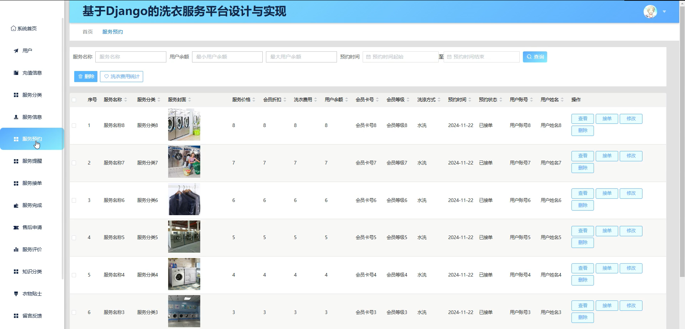
Task: Toggle the select-all checkbox in table header
Action: click(x=74, y=100)
